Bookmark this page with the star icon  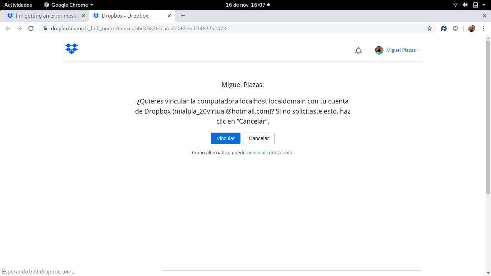click(430, 28)
